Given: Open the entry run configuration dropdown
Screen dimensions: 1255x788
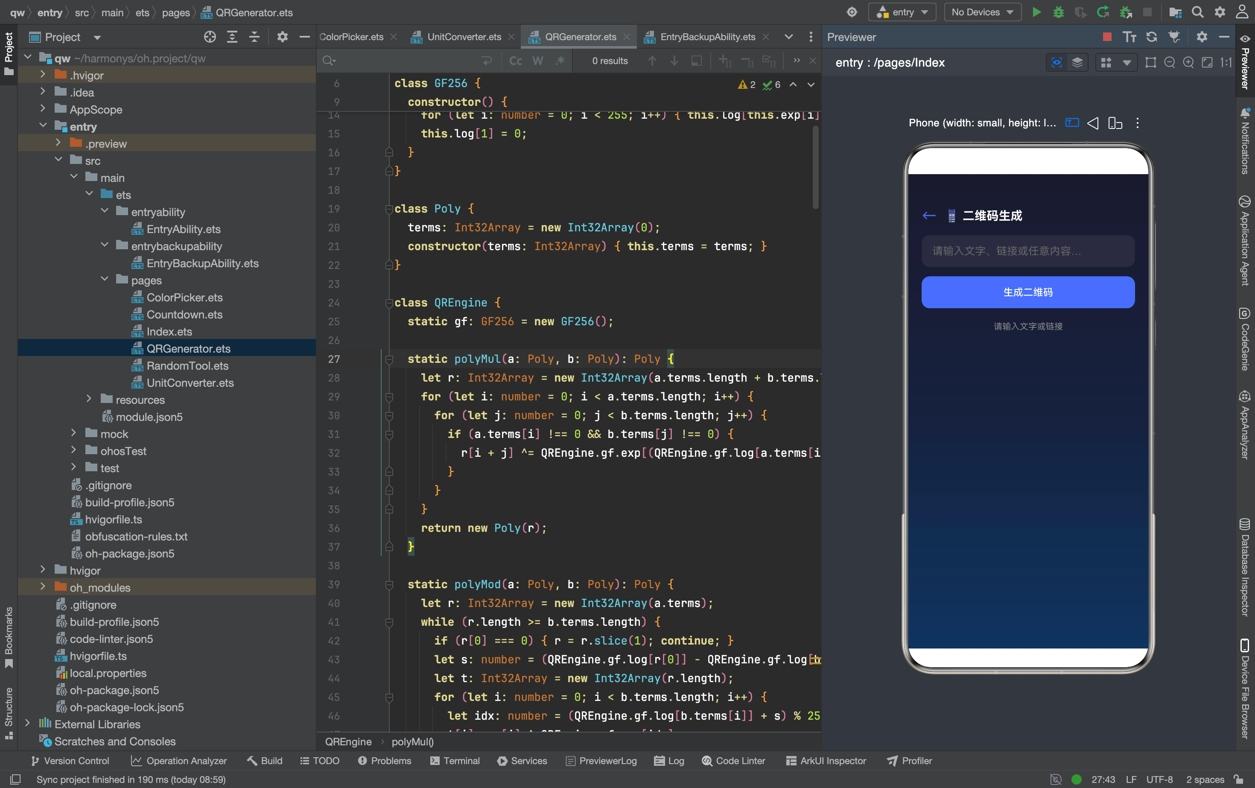Looking at the screenshot, I should tap(902, 12).
